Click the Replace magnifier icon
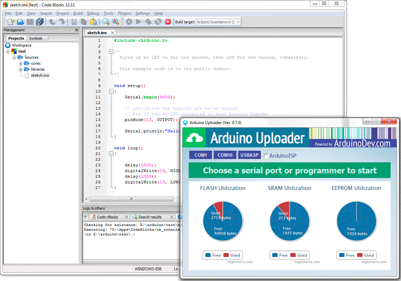The image size is (401, 281). pyautogui.click(x=116, y=22)
